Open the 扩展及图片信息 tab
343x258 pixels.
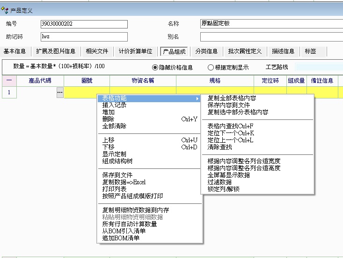[56, 51]
